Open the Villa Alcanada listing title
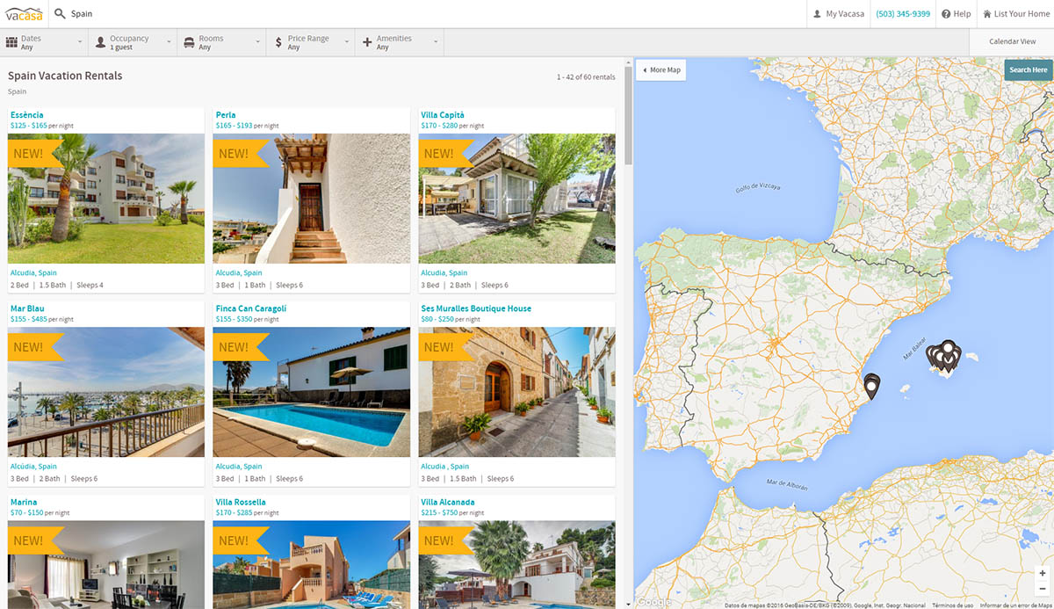 (446, 503)
